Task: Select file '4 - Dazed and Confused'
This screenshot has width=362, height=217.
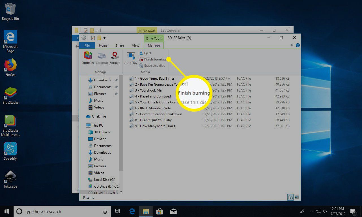Action: (x=153, y=96)
